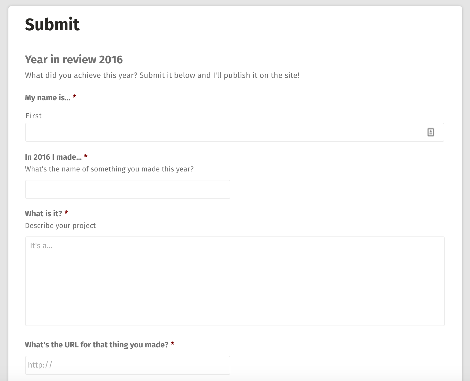This screenshot has height=381, width=470.
Task: Focus the First name text field
Action: click(x=224, y=132)
